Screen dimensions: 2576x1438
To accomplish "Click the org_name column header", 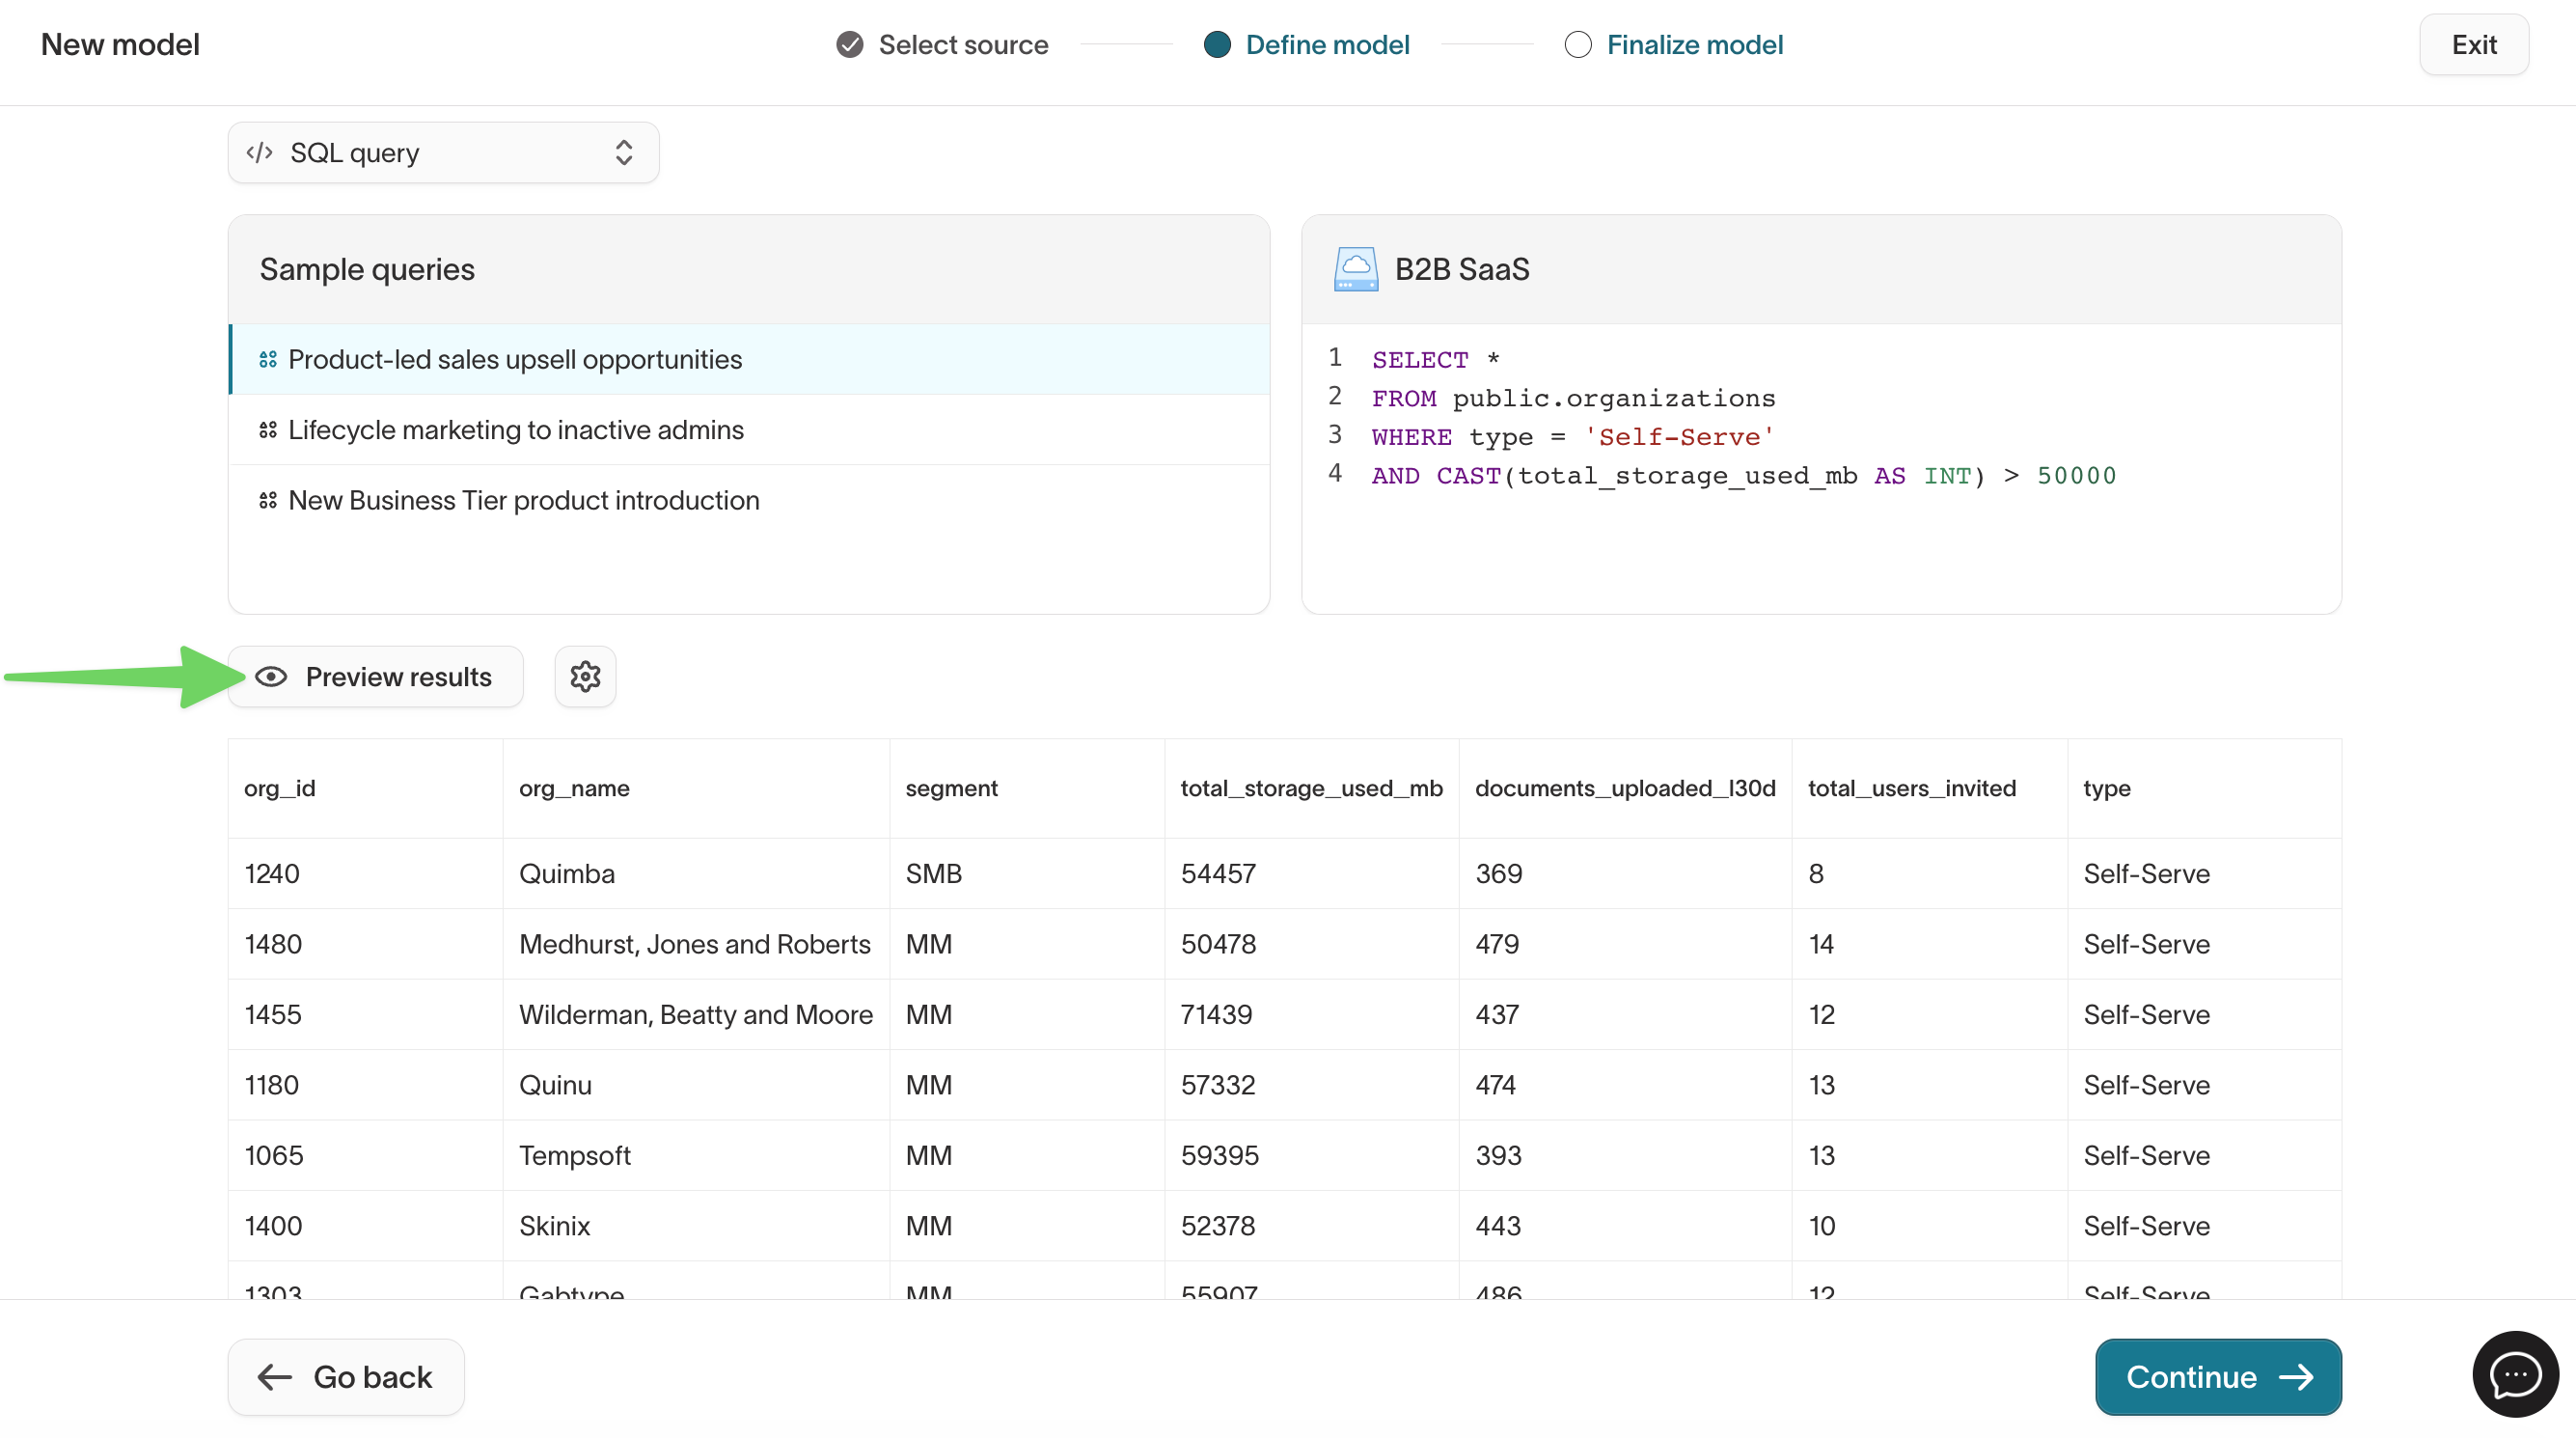I will pos(574,788).
